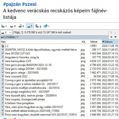Click the file icon of the 2 132 010 row

(x=3, y=69)
